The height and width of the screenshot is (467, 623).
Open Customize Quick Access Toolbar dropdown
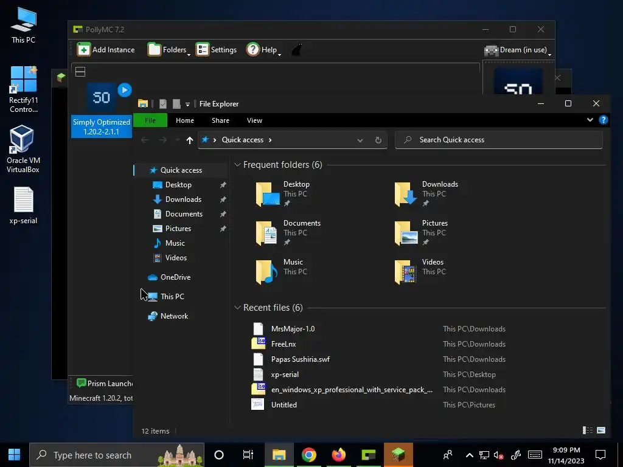tap(187, 104)
